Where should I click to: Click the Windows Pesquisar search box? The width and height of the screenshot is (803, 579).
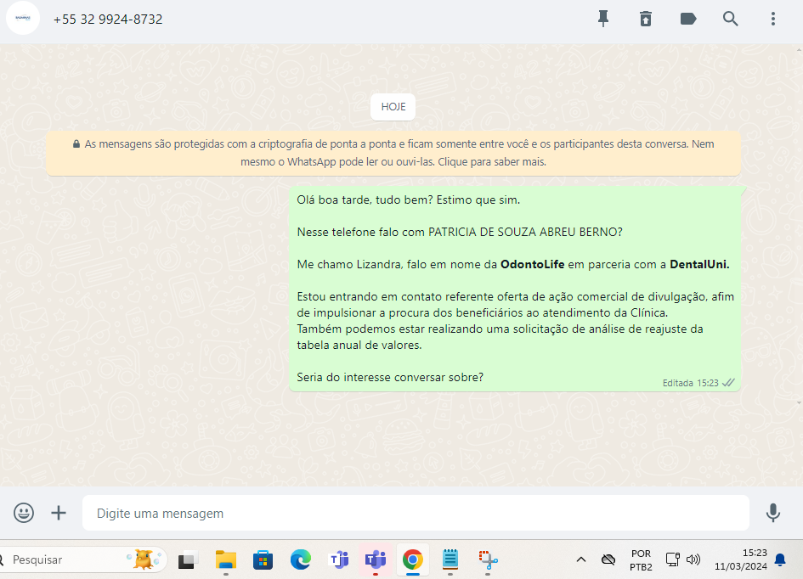83,559
